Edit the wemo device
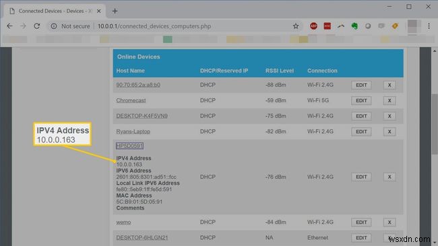 (x=361, y=222)
